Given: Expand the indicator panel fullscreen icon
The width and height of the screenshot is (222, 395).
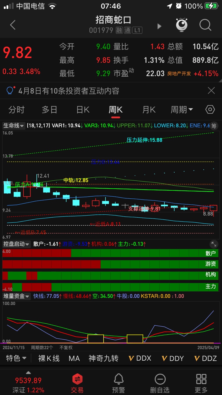Looking at the screenshot, I should click(x=213, y=244).
